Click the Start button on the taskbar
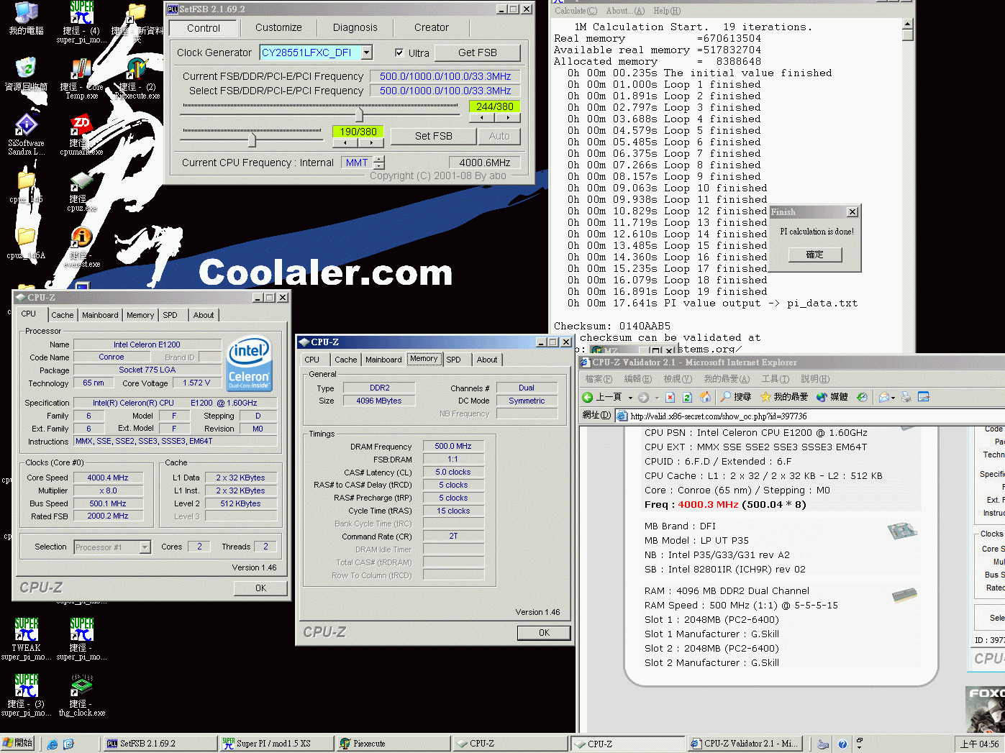This screenshot has width=1005, height=753. (x=19, y=743)
